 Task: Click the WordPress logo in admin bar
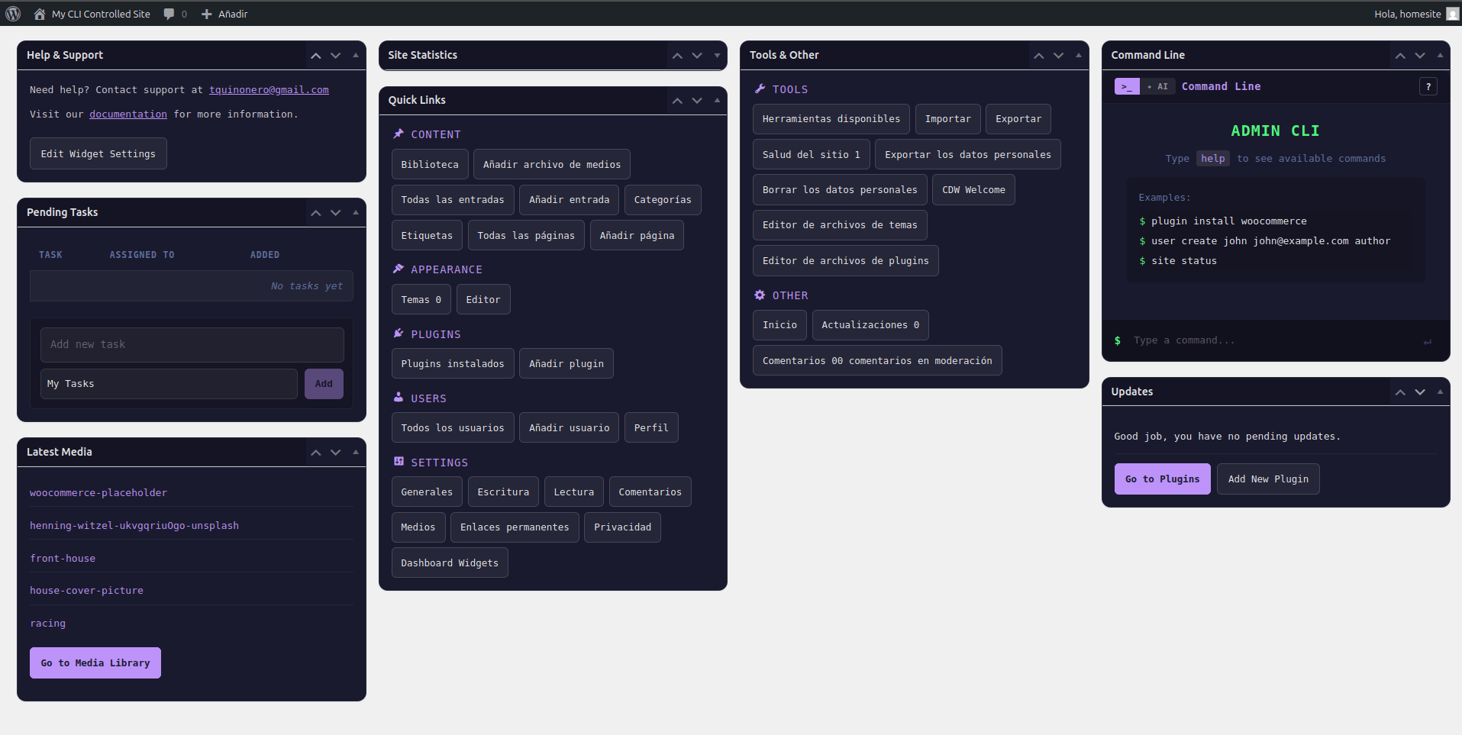[12, 13]
